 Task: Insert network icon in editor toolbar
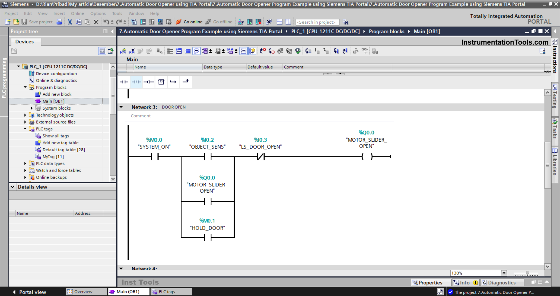[x=123, y=51]
